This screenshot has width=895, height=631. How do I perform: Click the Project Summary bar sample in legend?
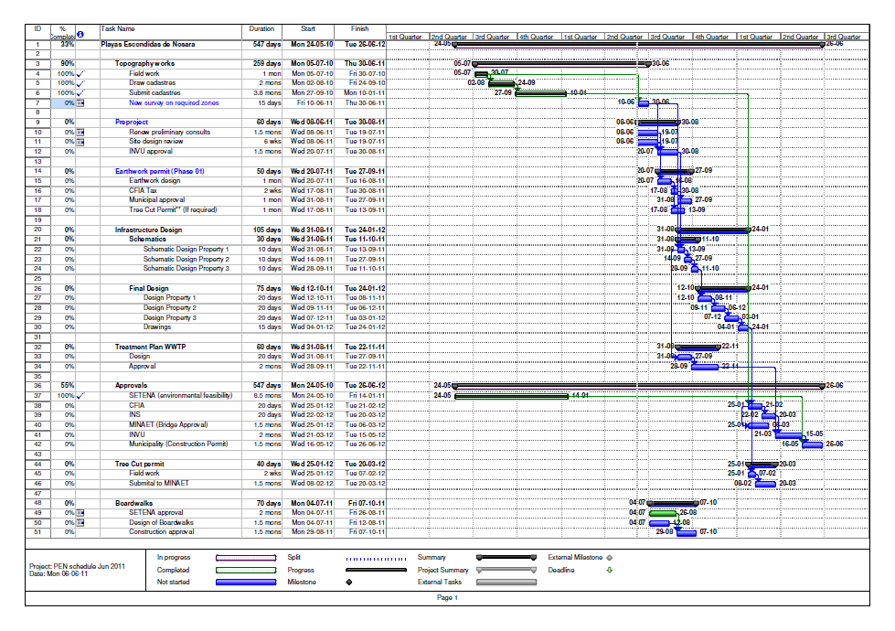click(506, 570)
